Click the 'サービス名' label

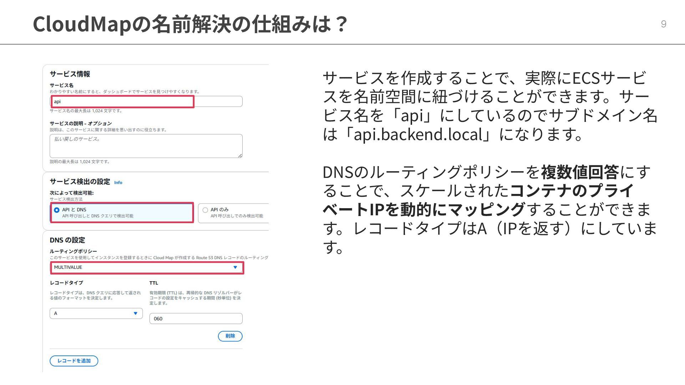[x=61, y=85]
